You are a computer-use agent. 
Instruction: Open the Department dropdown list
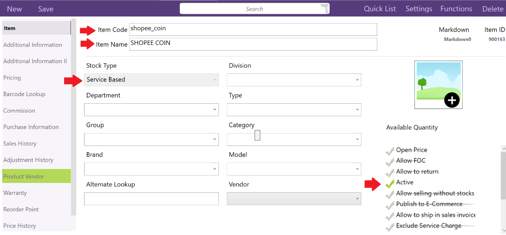(151, 109)
